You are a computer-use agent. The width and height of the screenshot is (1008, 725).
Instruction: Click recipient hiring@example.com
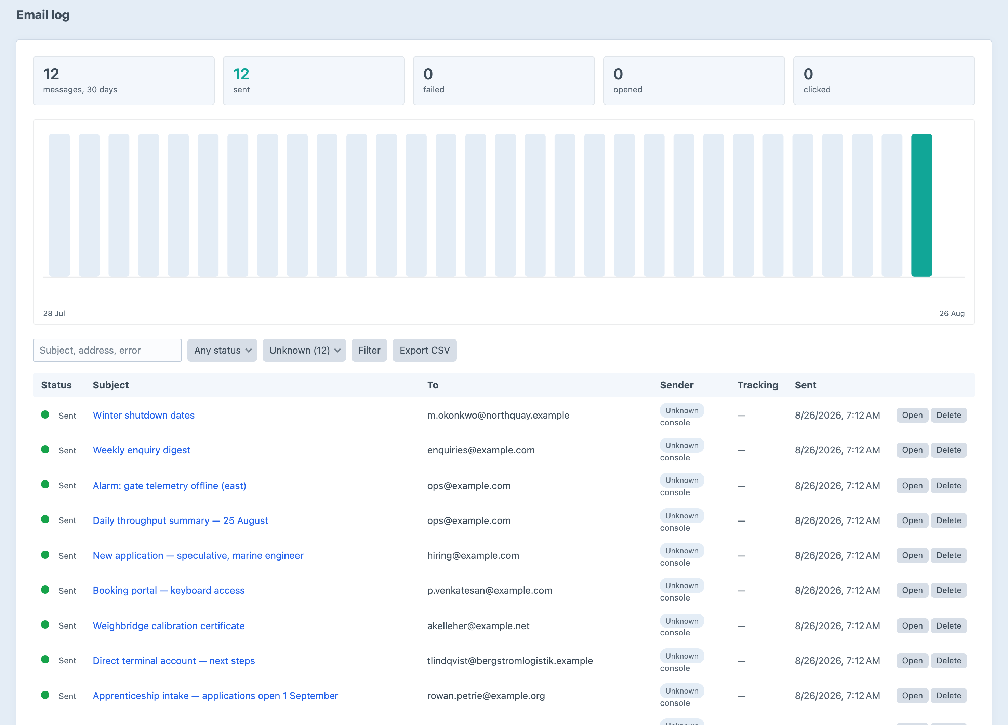[473, 556]
